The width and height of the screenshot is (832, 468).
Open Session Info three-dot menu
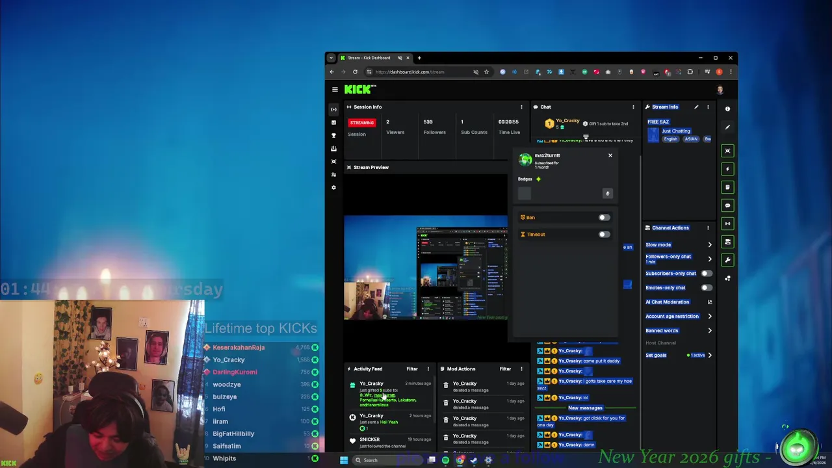click(521, 107)
